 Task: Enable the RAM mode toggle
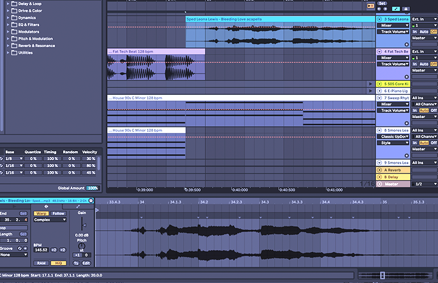[x=41, y=263]
